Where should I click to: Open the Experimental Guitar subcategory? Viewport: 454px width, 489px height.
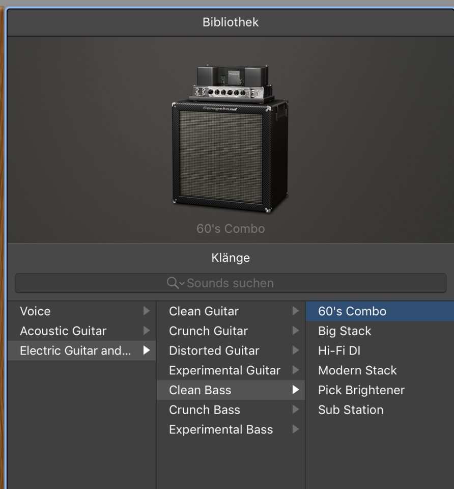pos(224,370)
